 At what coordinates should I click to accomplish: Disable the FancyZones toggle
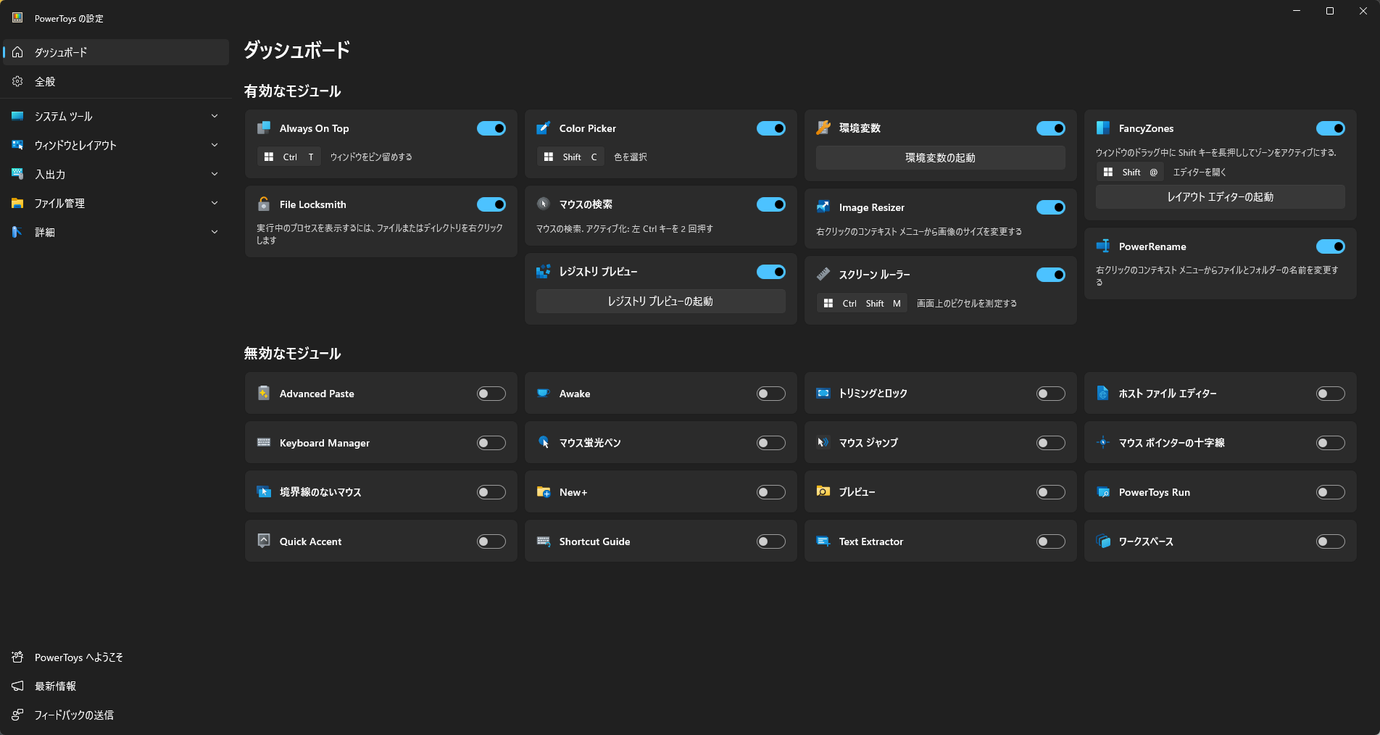click(1331, 128)
